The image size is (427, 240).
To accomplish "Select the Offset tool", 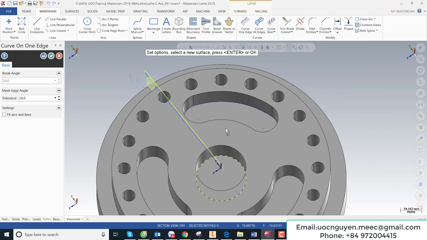I will [337, 26].
